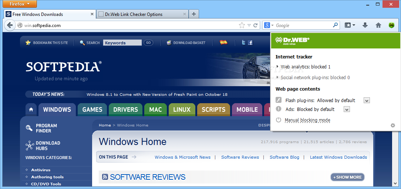Open the SCRIPTS section tab
Screen dimensions: 401x189
pos(213,109)
